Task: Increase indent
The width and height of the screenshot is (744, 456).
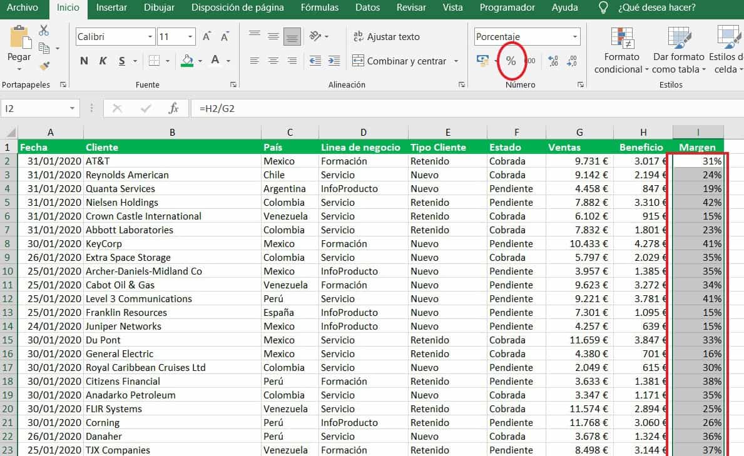Action: click(x=335, y=61)
